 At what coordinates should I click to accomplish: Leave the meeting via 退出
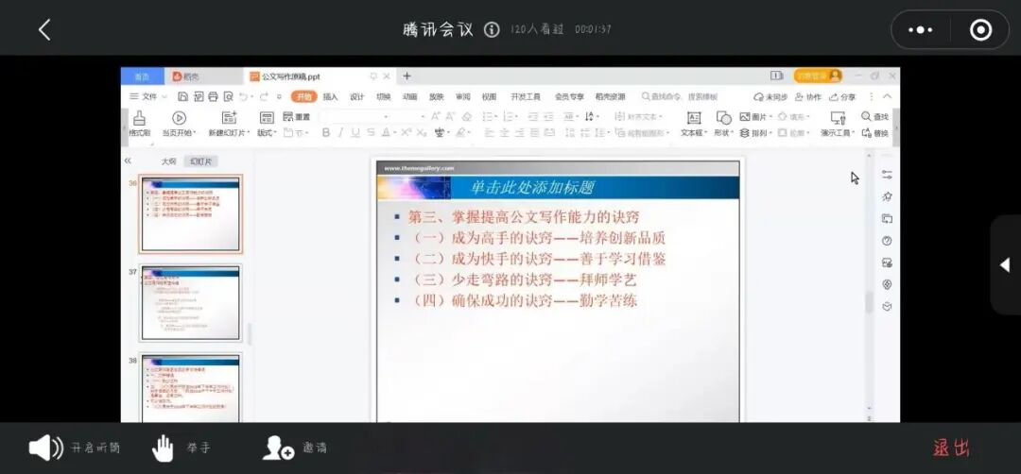click(951, 448)
